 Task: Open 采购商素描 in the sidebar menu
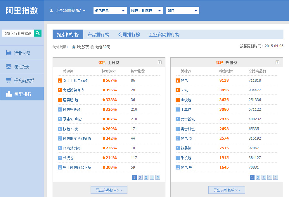[x=22, y=80]
